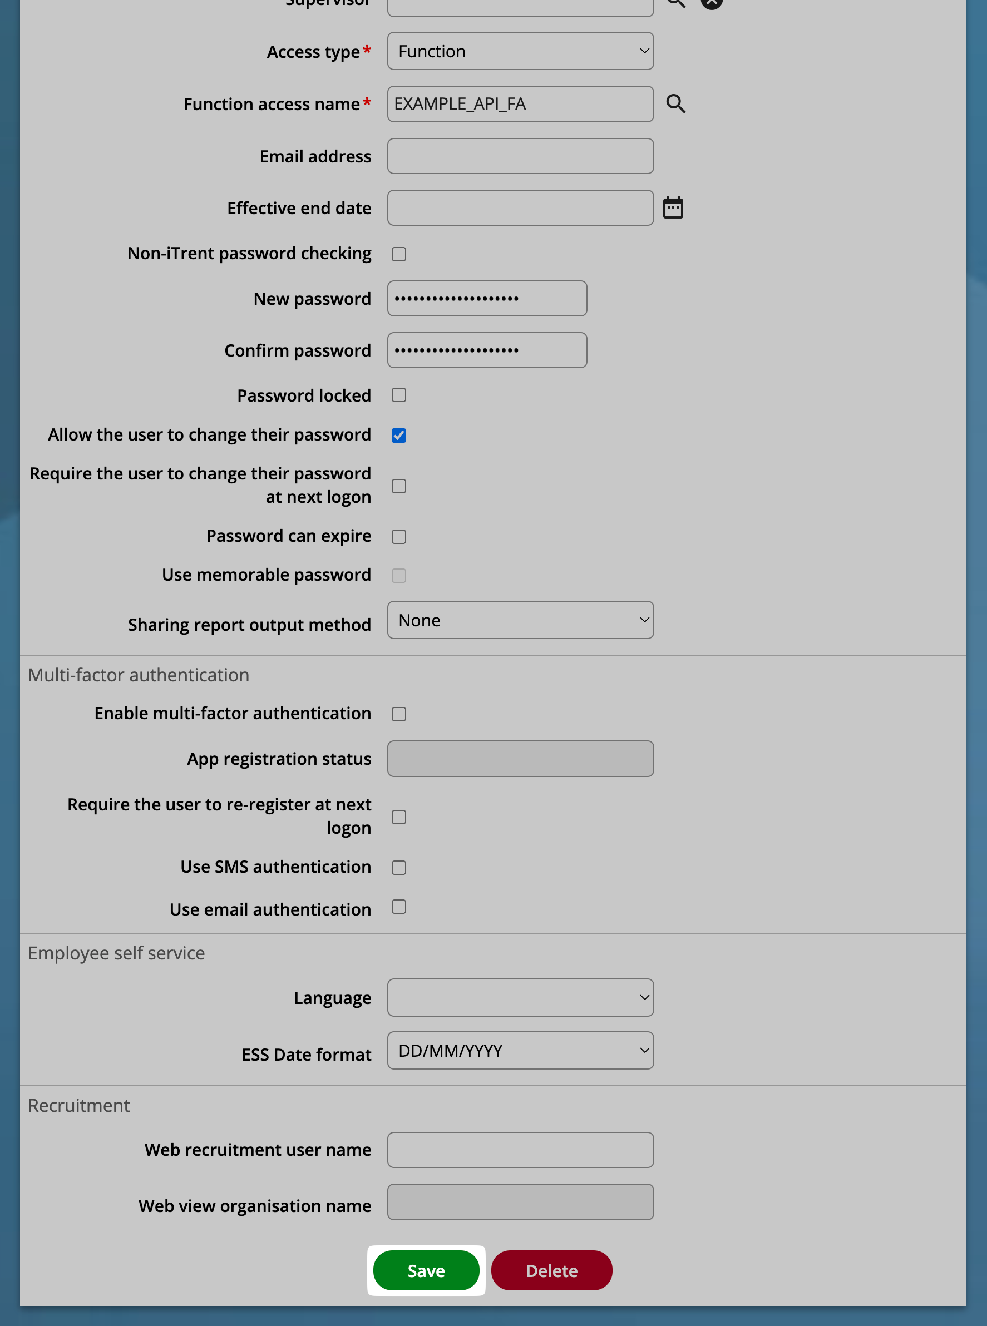The height and width of the screenshot is (1326, 987).
Task: Click the New password field
Action: click(486, 298)
